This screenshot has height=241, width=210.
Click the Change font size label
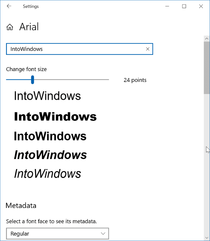pos(26,69)
